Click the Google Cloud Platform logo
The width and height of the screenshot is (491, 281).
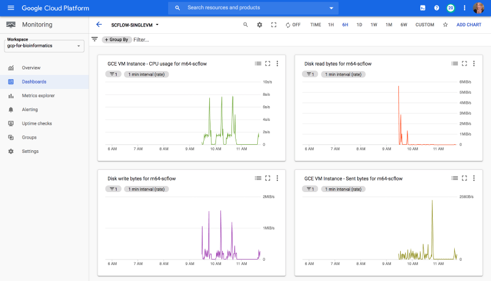click(55, 8)
